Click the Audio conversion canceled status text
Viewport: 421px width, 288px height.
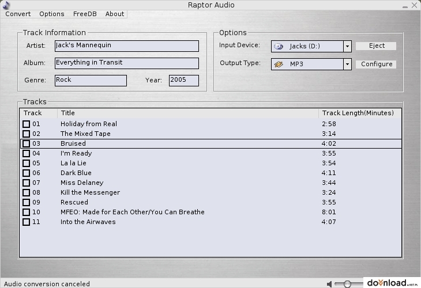click(x=47, y=284)
